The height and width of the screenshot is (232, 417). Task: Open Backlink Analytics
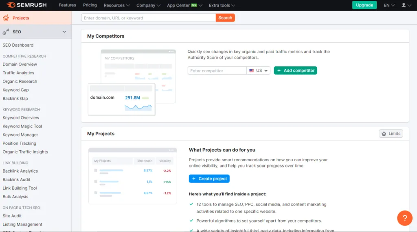click(20, 171)
